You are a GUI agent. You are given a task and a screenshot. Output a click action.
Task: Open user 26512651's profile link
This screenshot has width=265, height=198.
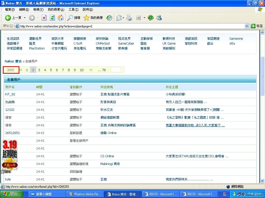point(12,133)
